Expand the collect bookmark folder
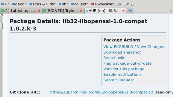173x97 pixels. 80,4
